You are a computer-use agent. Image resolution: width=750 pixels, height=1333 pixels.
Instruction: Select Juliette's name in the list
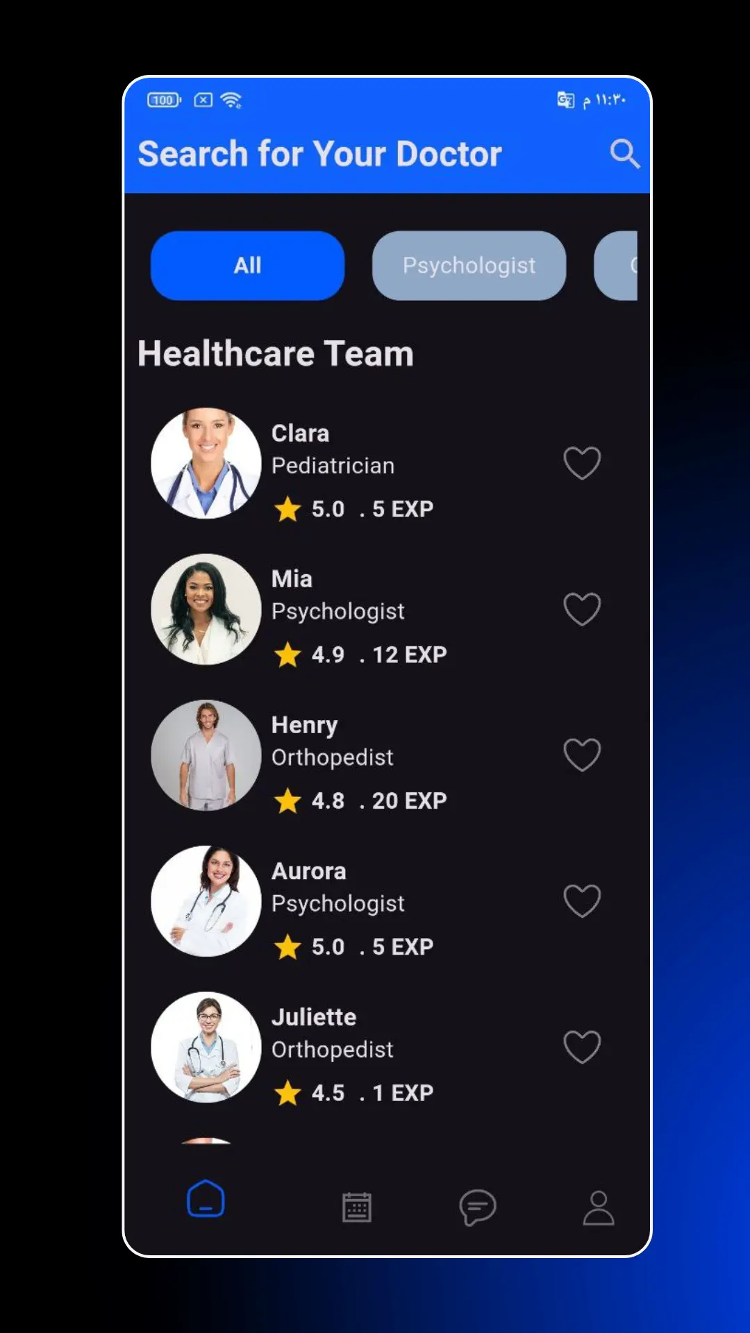click(314, 1017)
